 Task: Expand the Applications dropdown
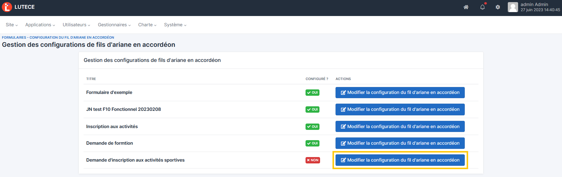click(40, 25)
